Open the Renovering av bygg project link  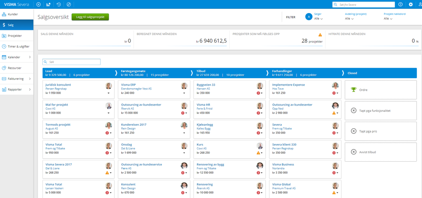coord(210,164)
